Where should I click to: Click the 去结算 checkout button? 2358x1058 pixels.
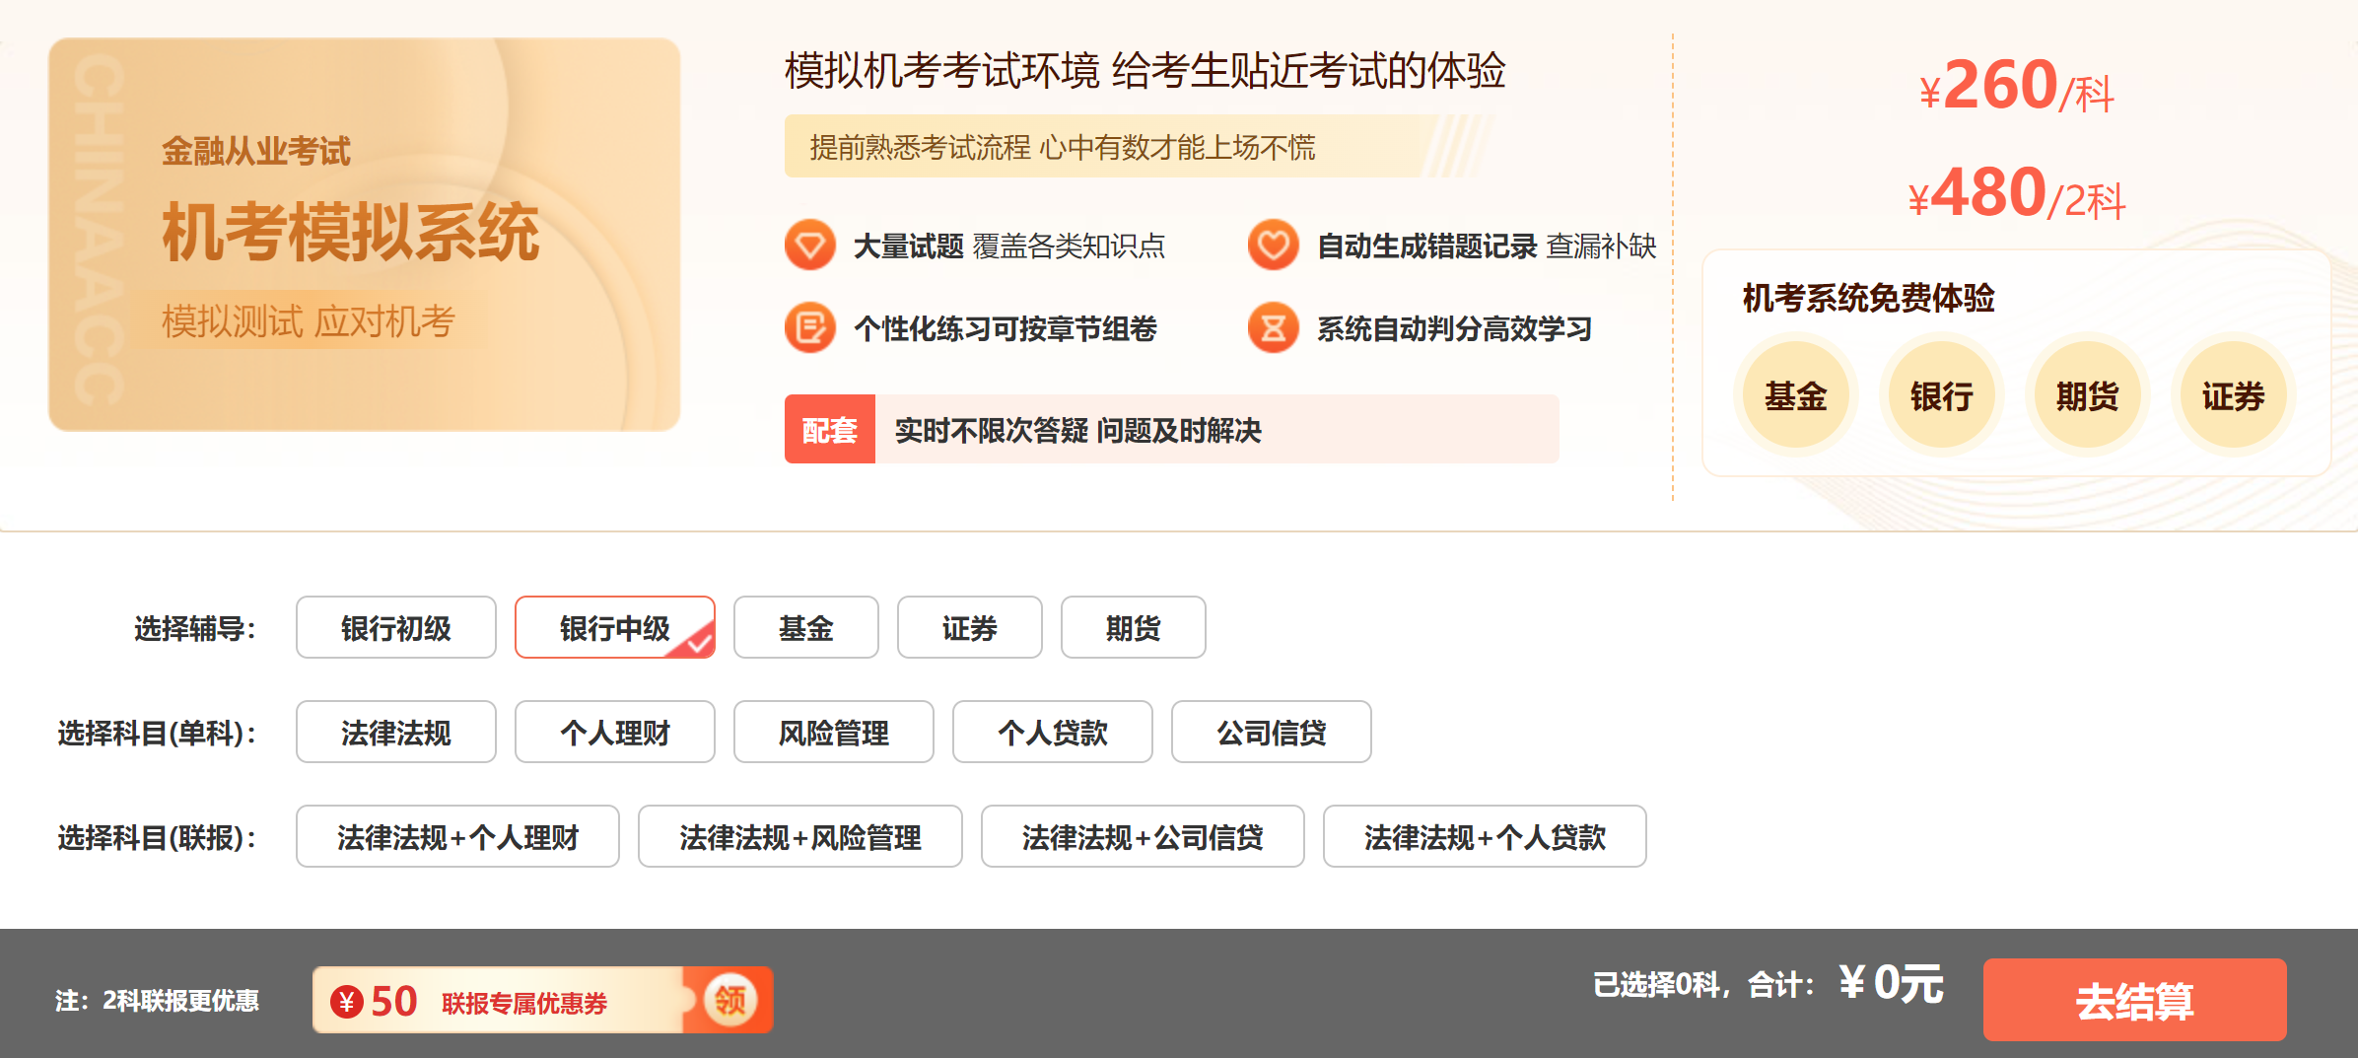pyautogui.click(x=2135, y=1000)
